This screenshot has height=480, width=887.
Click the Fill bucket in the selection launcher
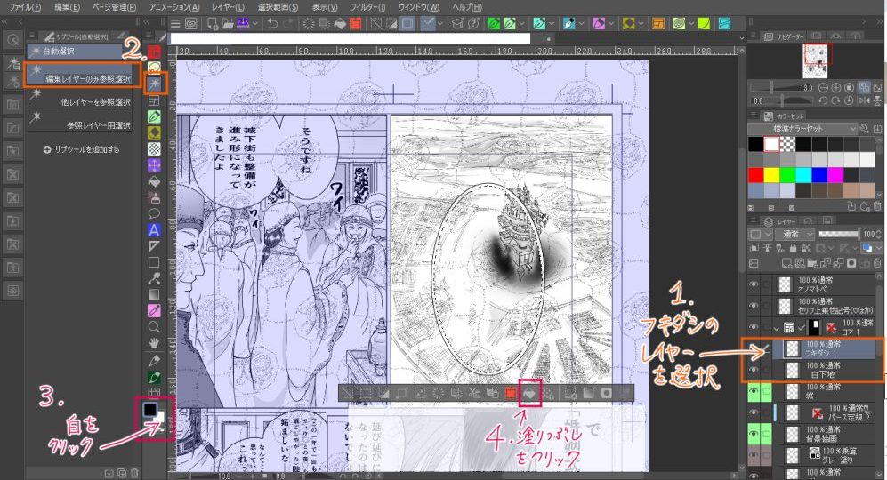[529, 392]
